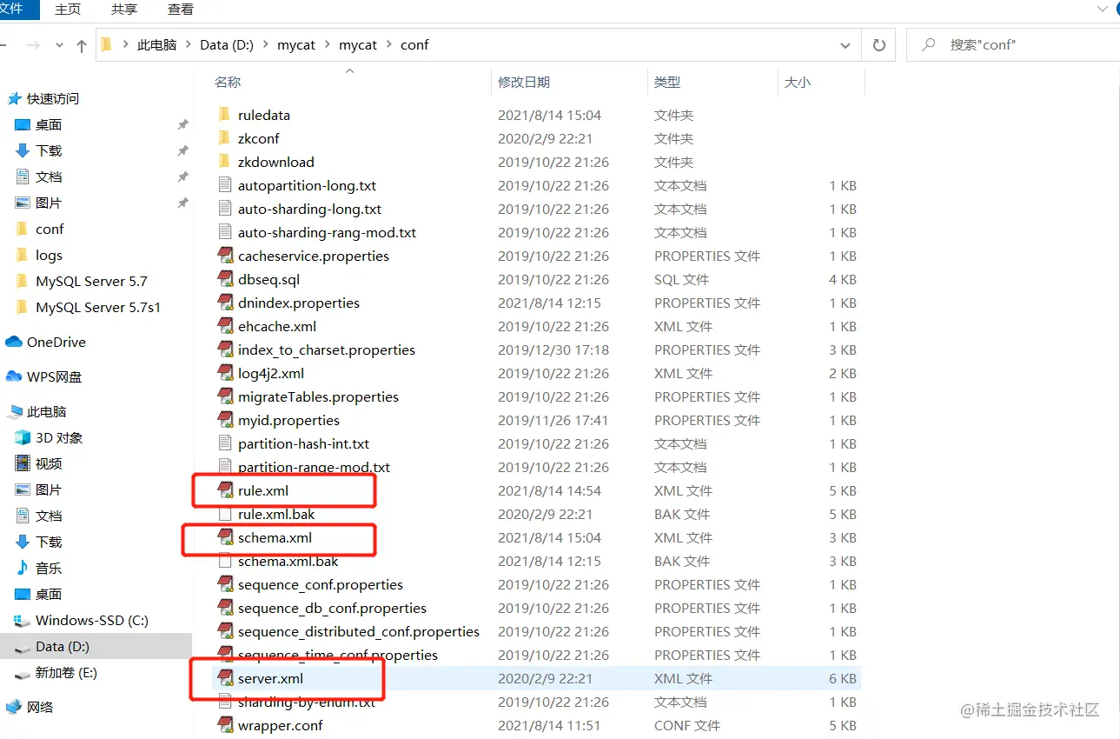Sort files by 名称 column header

coord(228,82)
